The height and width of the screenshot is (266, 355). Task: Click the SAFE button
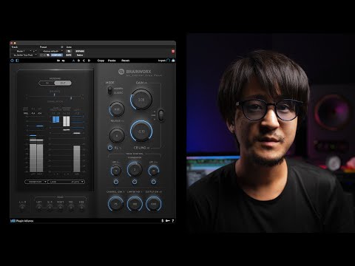click(69, 55)
